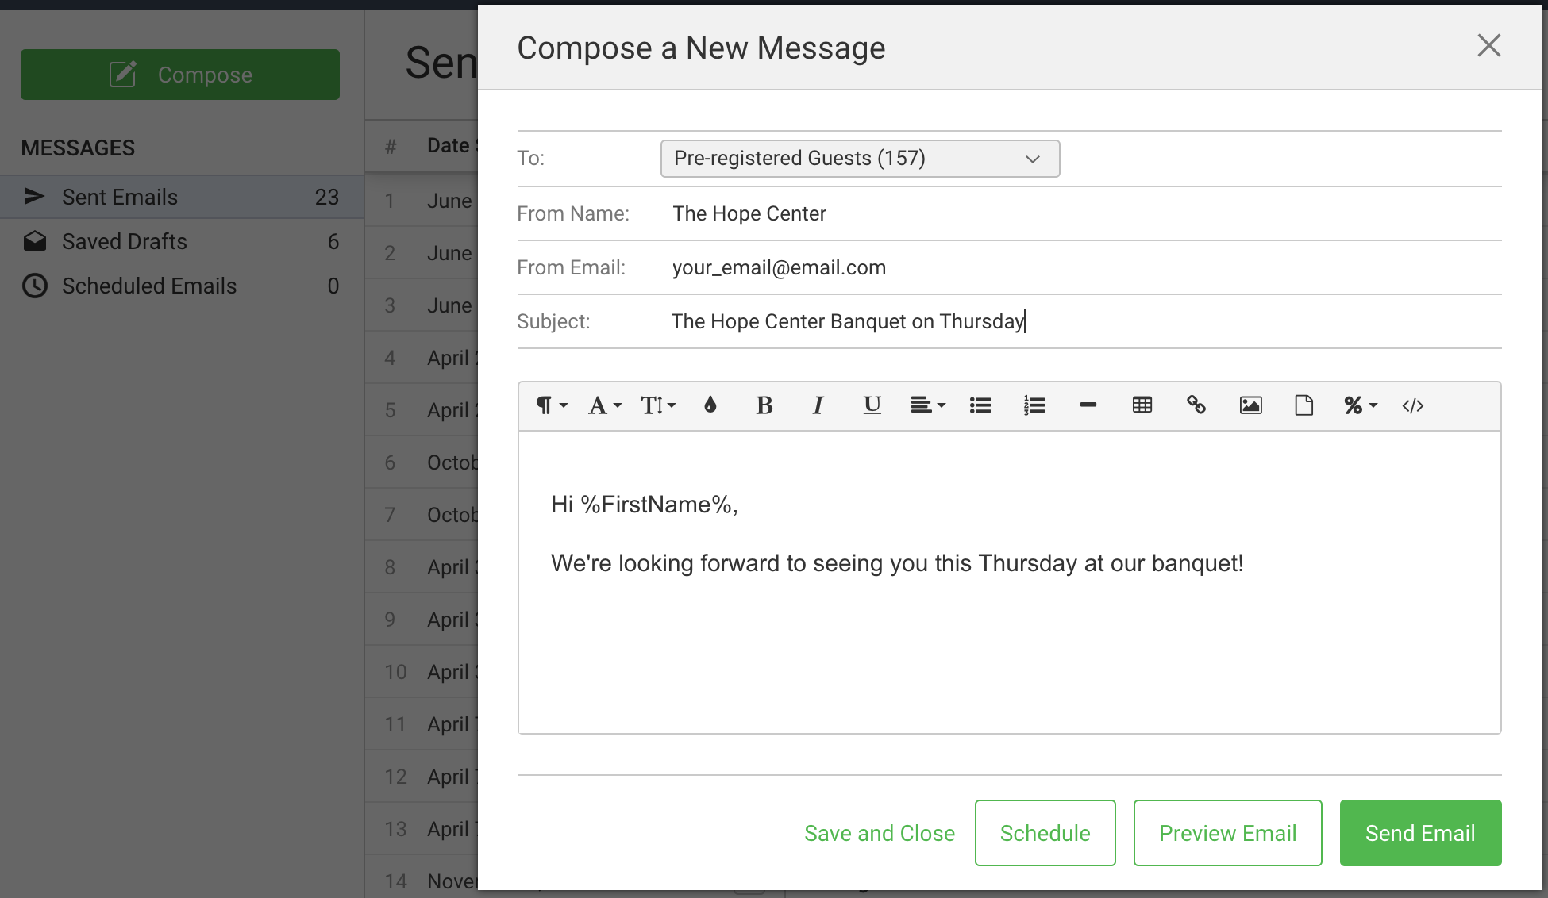This screenshot has height=898, width=1548.
Task: Open the code view icon
Action: [x=1413, y=405]
